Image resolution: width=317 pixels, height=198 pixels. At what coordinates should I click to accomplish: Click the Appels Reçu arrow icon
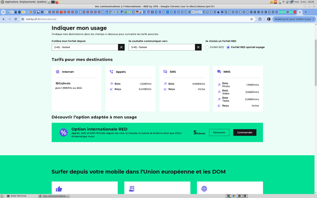point(111,89)
